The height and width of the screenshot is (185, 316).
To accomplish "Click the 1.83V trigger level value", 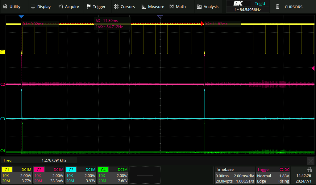I will [284, 176].
